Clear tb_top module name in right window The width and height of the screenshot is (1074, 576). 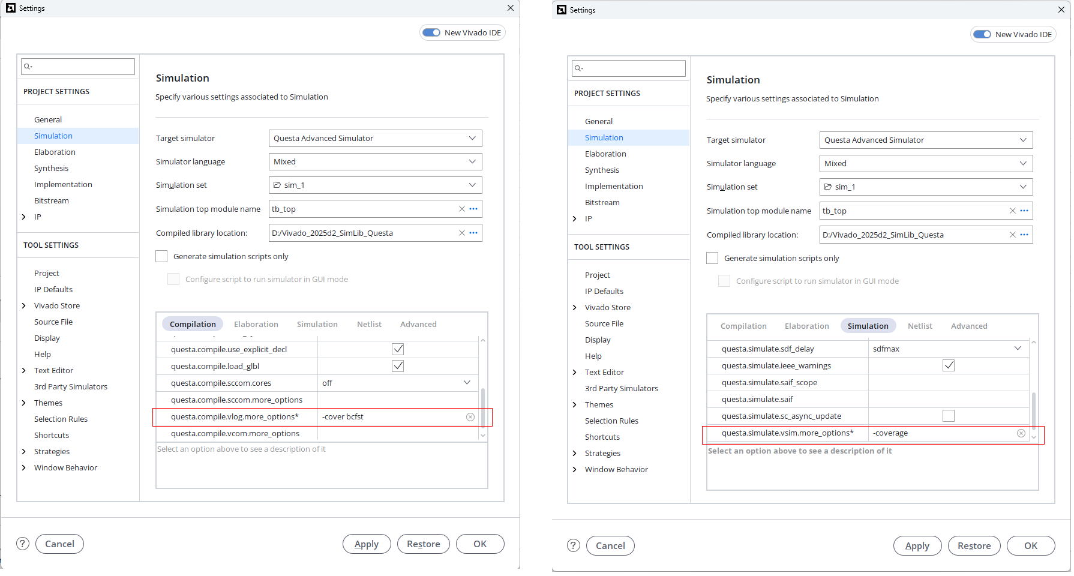(x=1013, y=211)
